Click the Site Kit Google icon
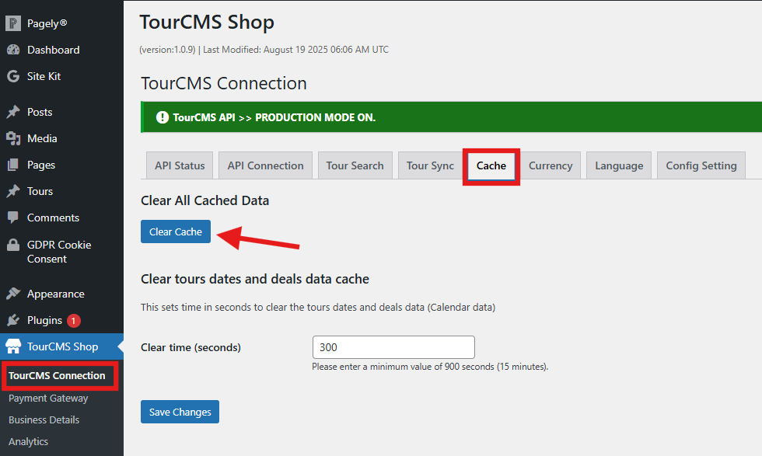The image size is (762, 456). tap(13, 76)
